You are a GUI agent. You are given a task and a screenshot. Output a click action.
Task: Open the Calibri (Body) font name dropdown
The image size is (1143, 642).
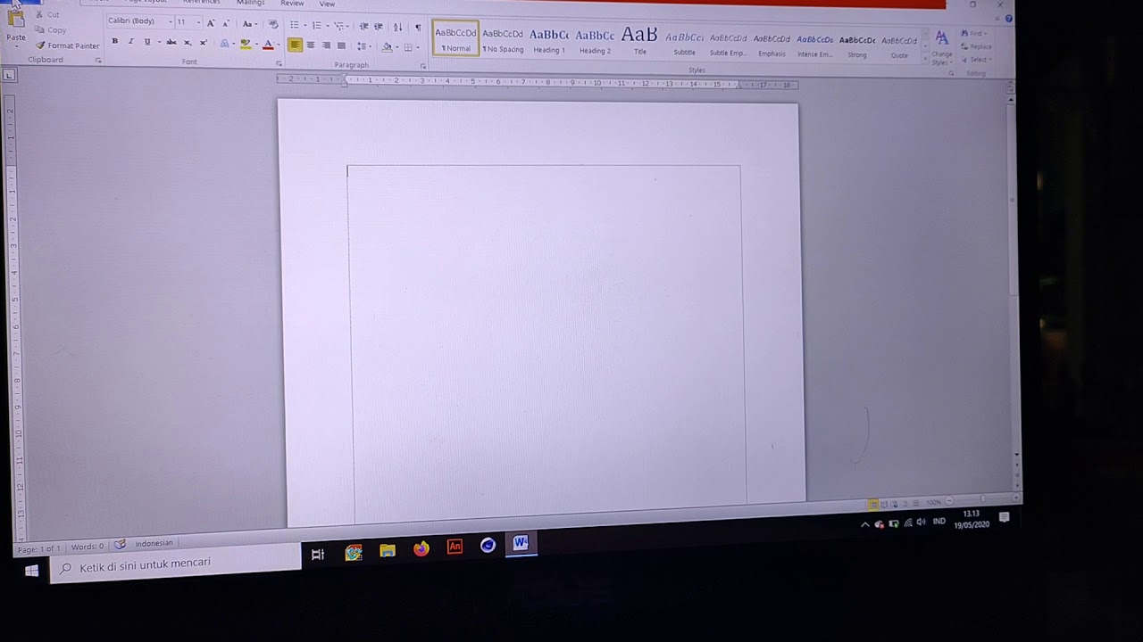click(x=170, y=21)
